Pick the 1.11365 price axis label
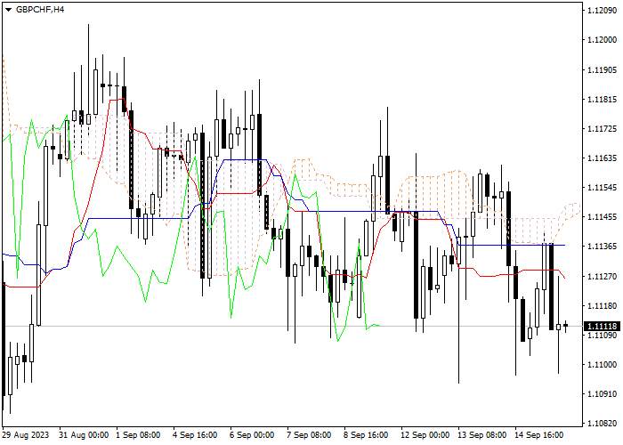The width and height of the screenshot is (623, 445). click(x=603, y=247)
